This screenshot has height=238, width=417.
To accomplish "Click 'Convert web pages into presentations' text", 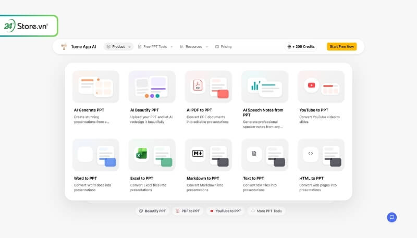I will pyautogui.click(x=318, y=187).
